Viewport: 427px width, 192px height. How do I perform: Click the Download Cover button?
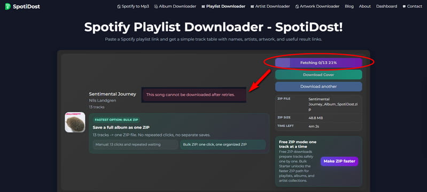(319, 75)
